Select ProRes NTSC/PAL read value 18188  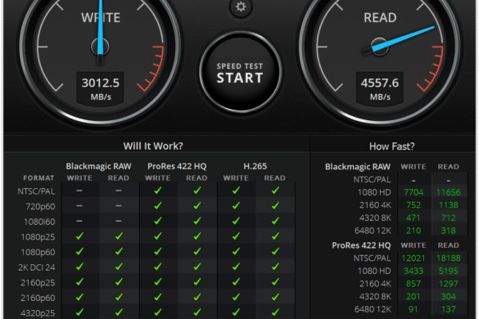point(448,258)
